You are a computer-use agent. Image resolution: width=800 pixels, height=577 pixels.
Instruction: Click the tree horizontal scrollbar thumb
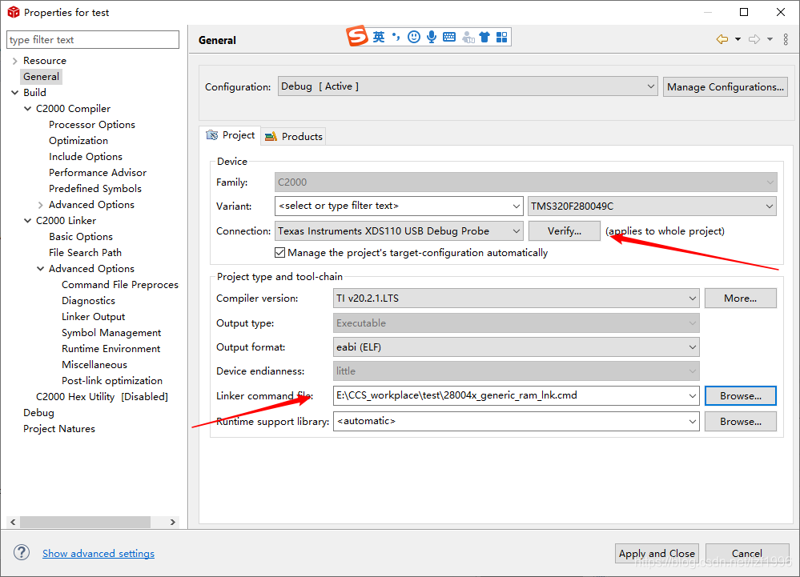coord(85,522)
